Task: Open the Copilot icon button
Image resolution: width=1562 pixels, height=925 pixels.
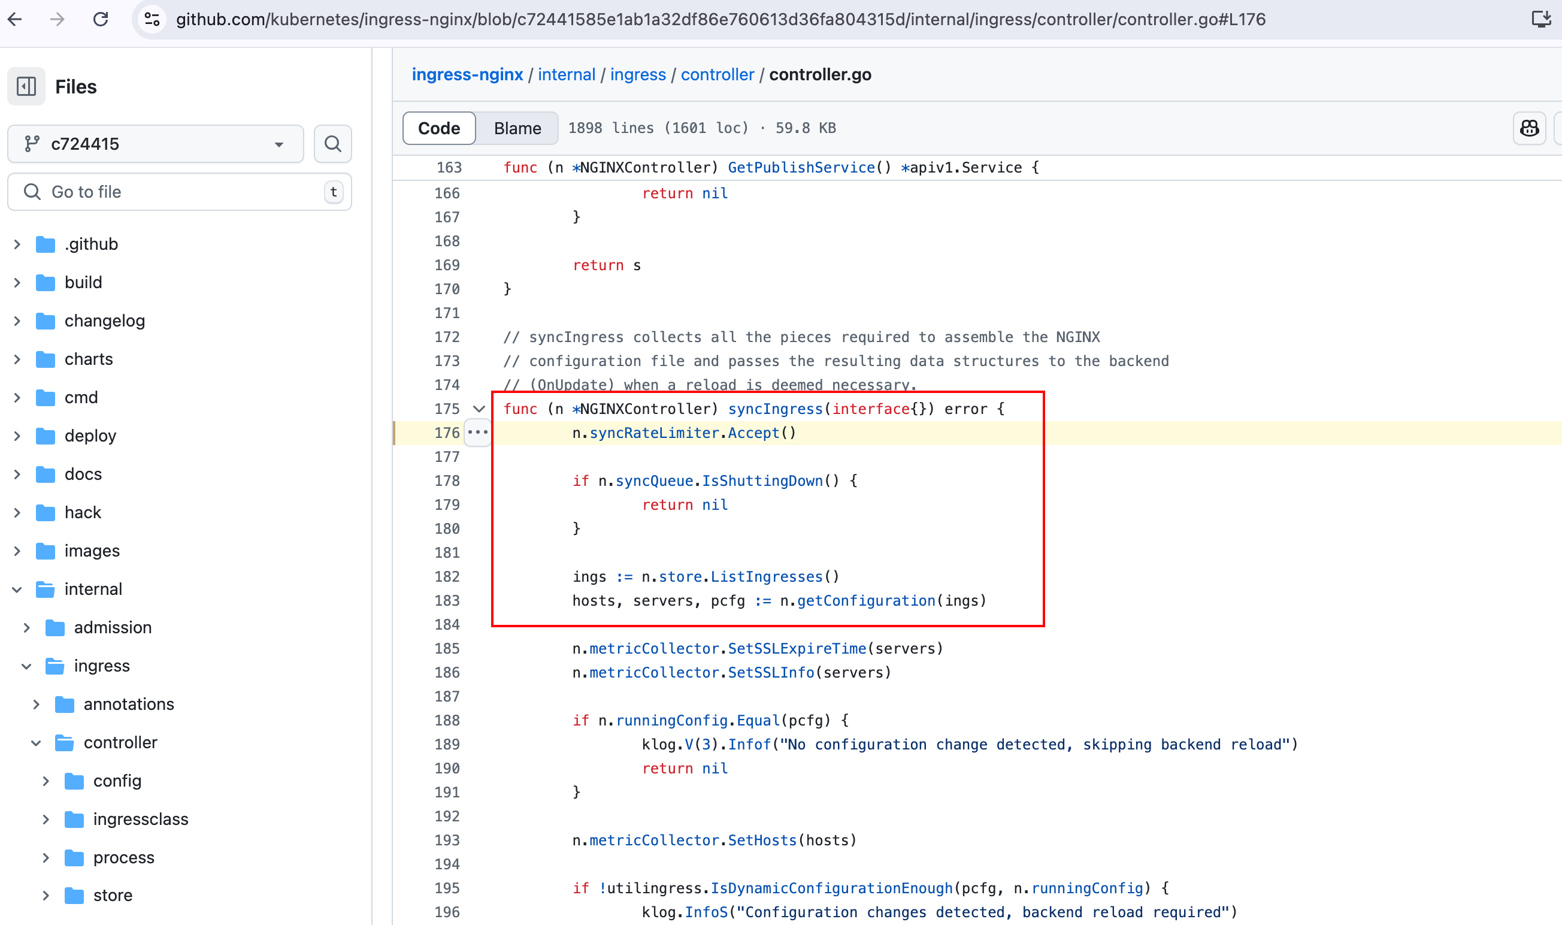Action: point(1530,128)
